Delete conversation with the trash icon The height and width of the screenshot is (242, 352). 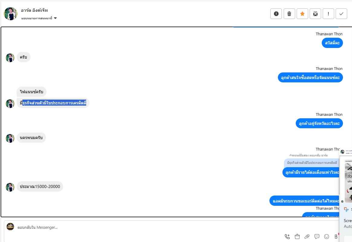pos(289,14)
